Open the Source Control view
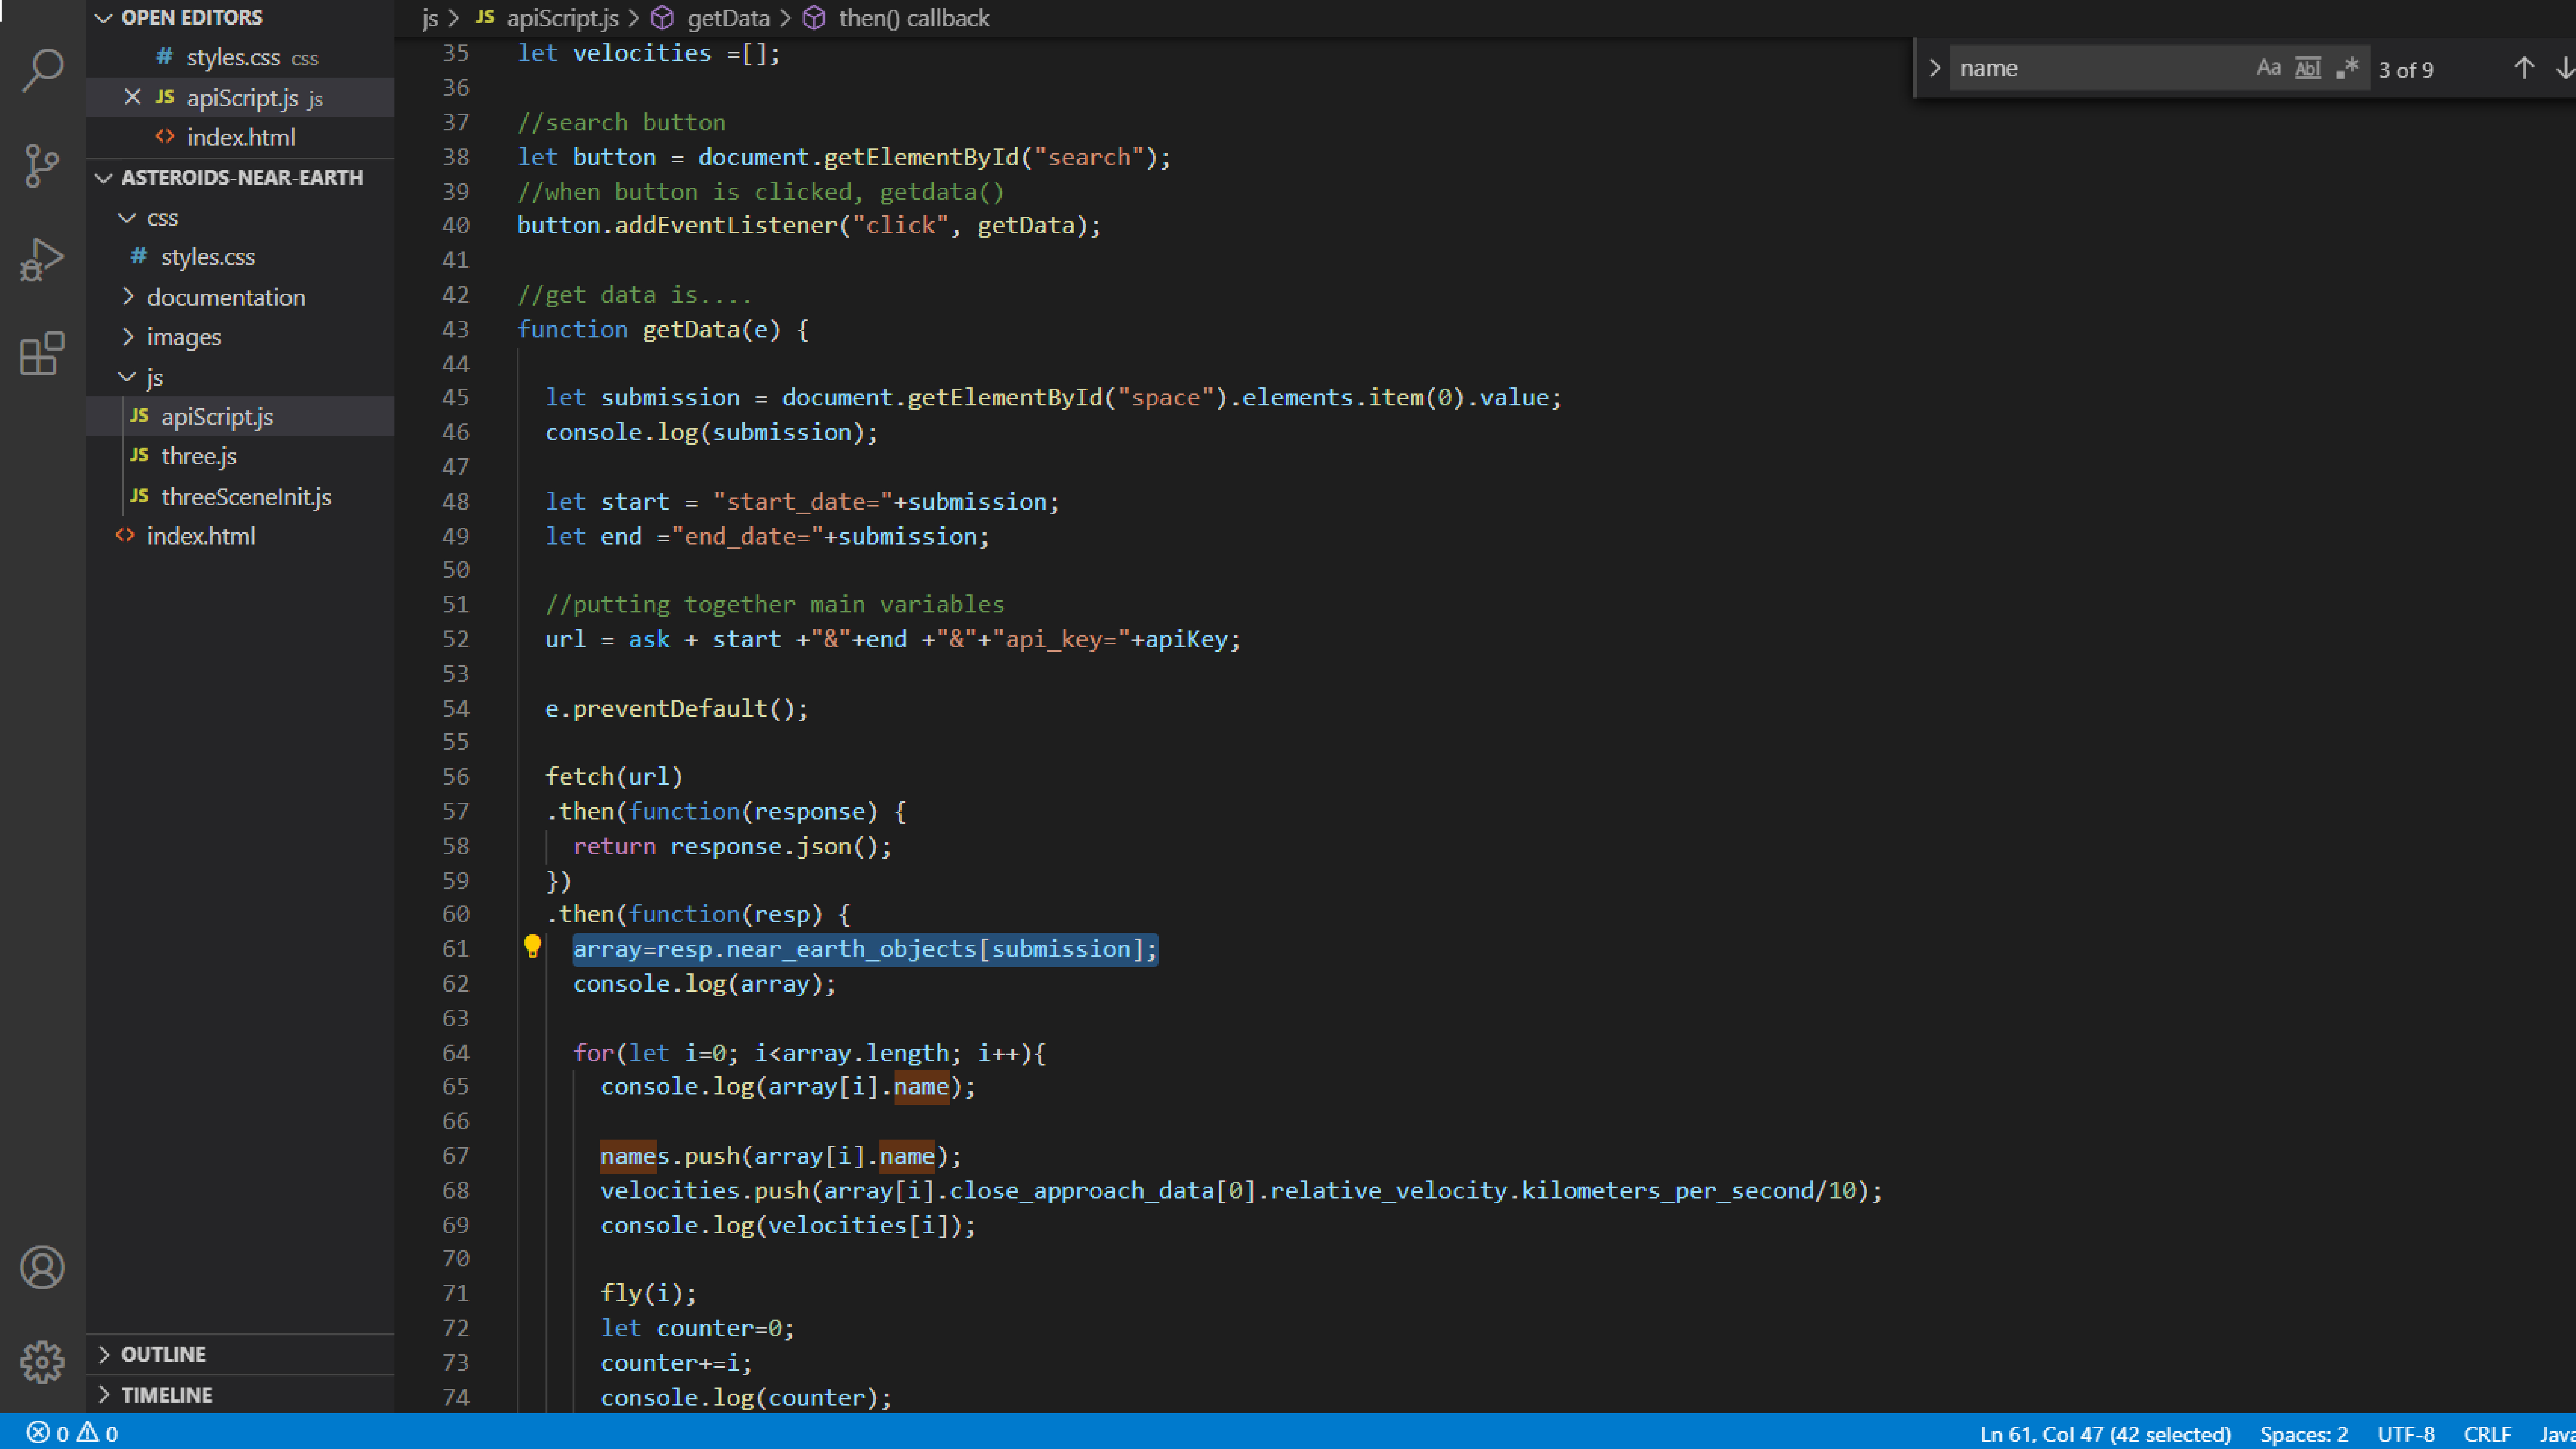 (42, 165)
